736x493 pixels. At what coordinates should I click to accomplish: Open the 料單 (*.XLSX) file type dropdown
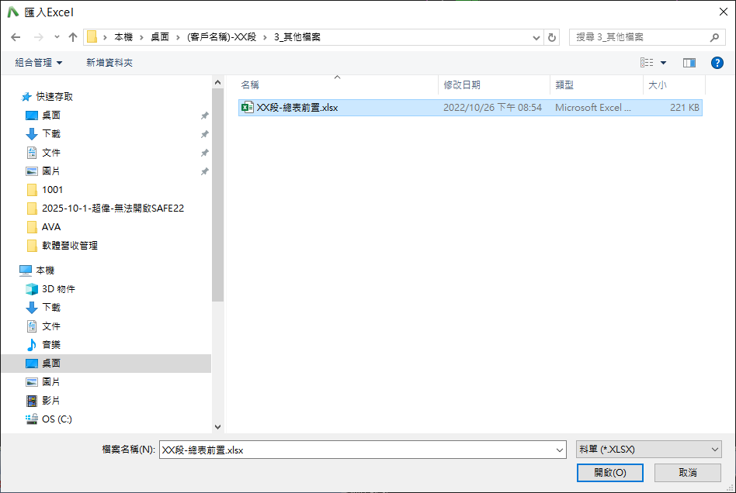click(649, 450)
